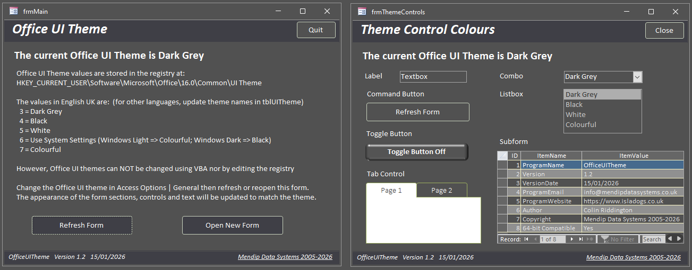The image size is (692, 270).
Task: Select Black in the listbox
Action: [x=574, y=105]
